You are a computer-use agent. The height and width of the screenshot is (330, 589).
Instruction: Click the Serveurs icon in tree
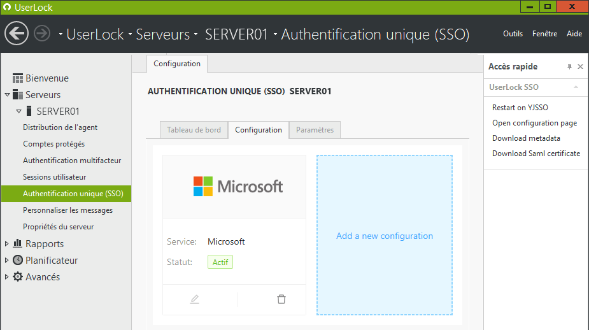click(x=18, y=95)
